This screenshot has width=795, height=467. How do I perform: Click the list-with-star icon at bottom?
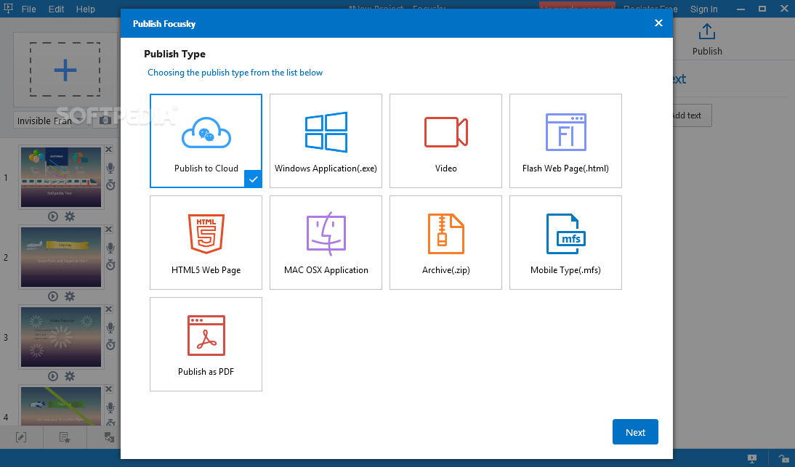pyautogui.click(x=65, y=437)
